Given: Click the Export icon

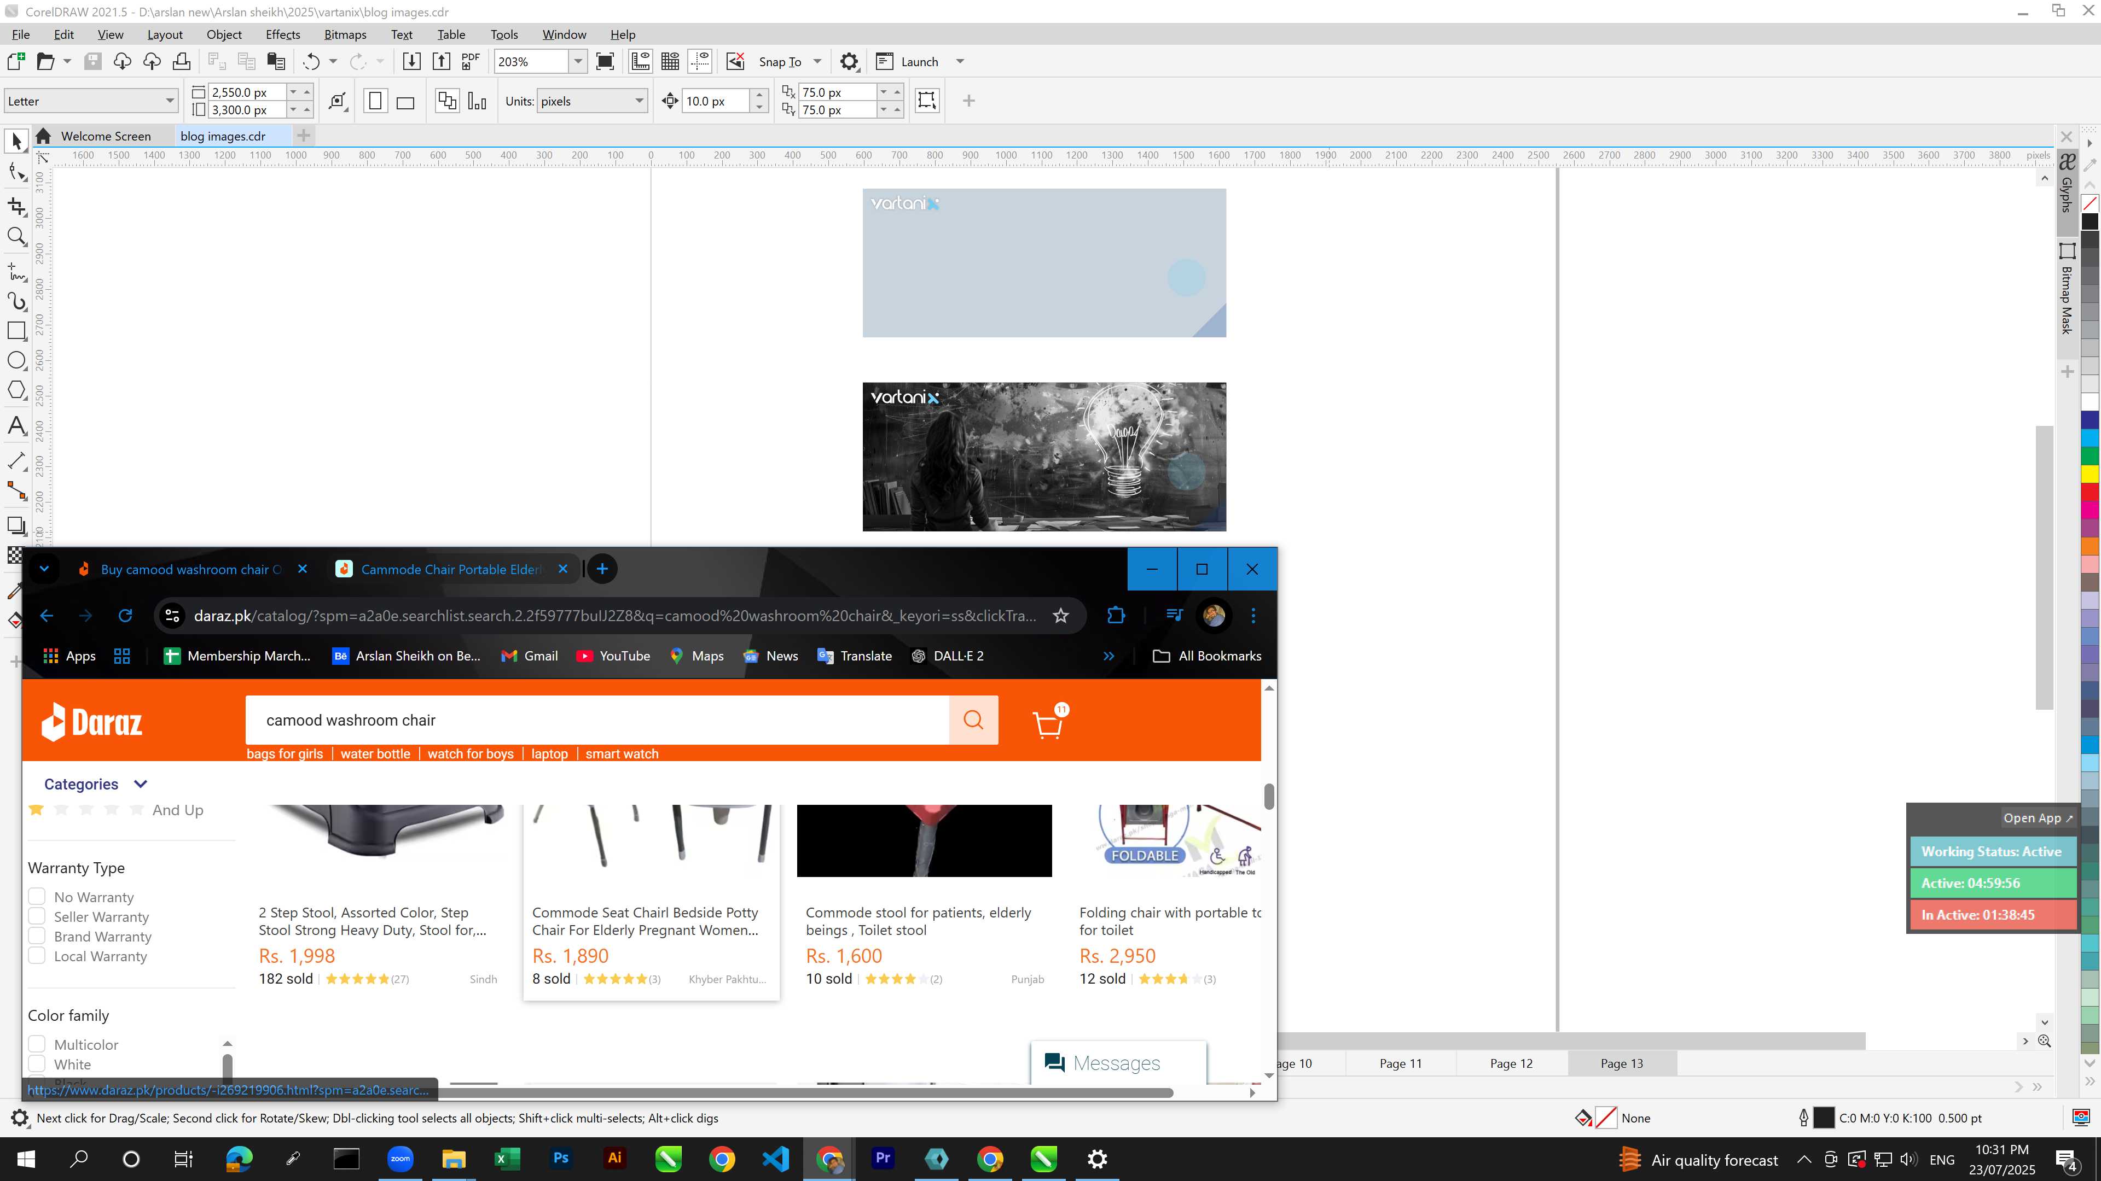Looking at the screenshot, I should [x=441, y=61].
